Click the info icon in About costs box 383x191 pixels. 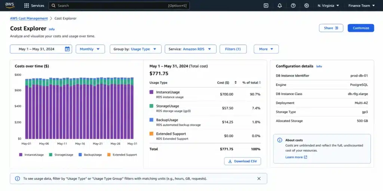click(x=280, y=140)
